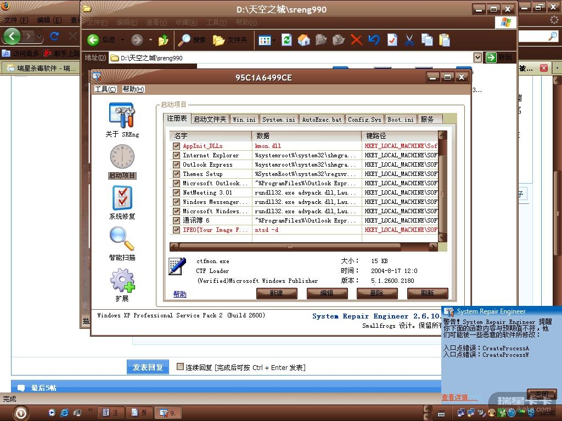The width and height of the screenshot is (562, 421).
Task: Click the taskbar start orb
Action: coord(21,413)
